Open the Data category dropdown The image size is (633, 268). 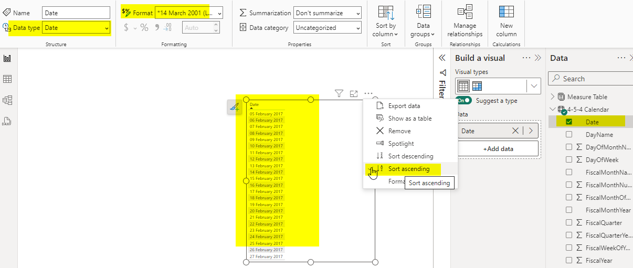328,27
